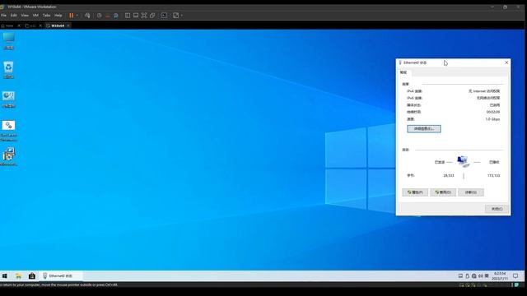Toggle the thumbnail bar view icon

click(136, 16)
